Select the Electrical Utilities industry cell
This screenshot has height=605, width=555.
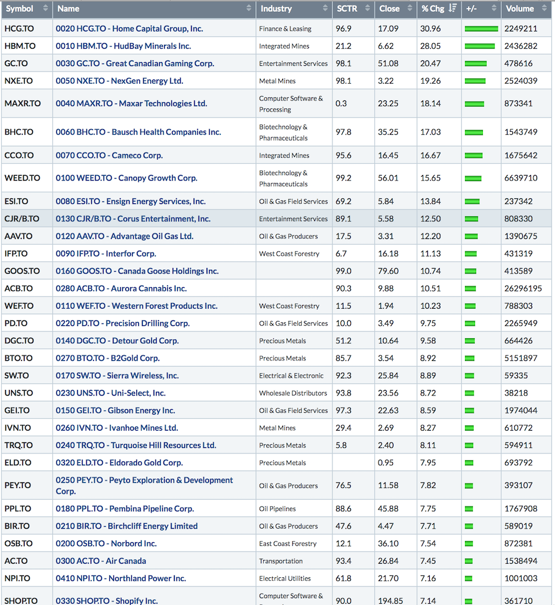tap(294, 578)
